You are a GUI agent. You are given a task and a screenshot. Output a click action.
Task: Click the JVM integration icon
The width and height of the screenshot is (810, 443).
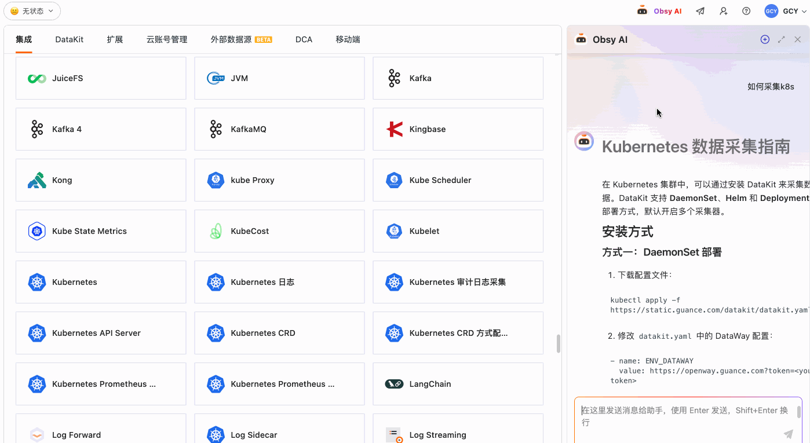(x=216, y=78)
